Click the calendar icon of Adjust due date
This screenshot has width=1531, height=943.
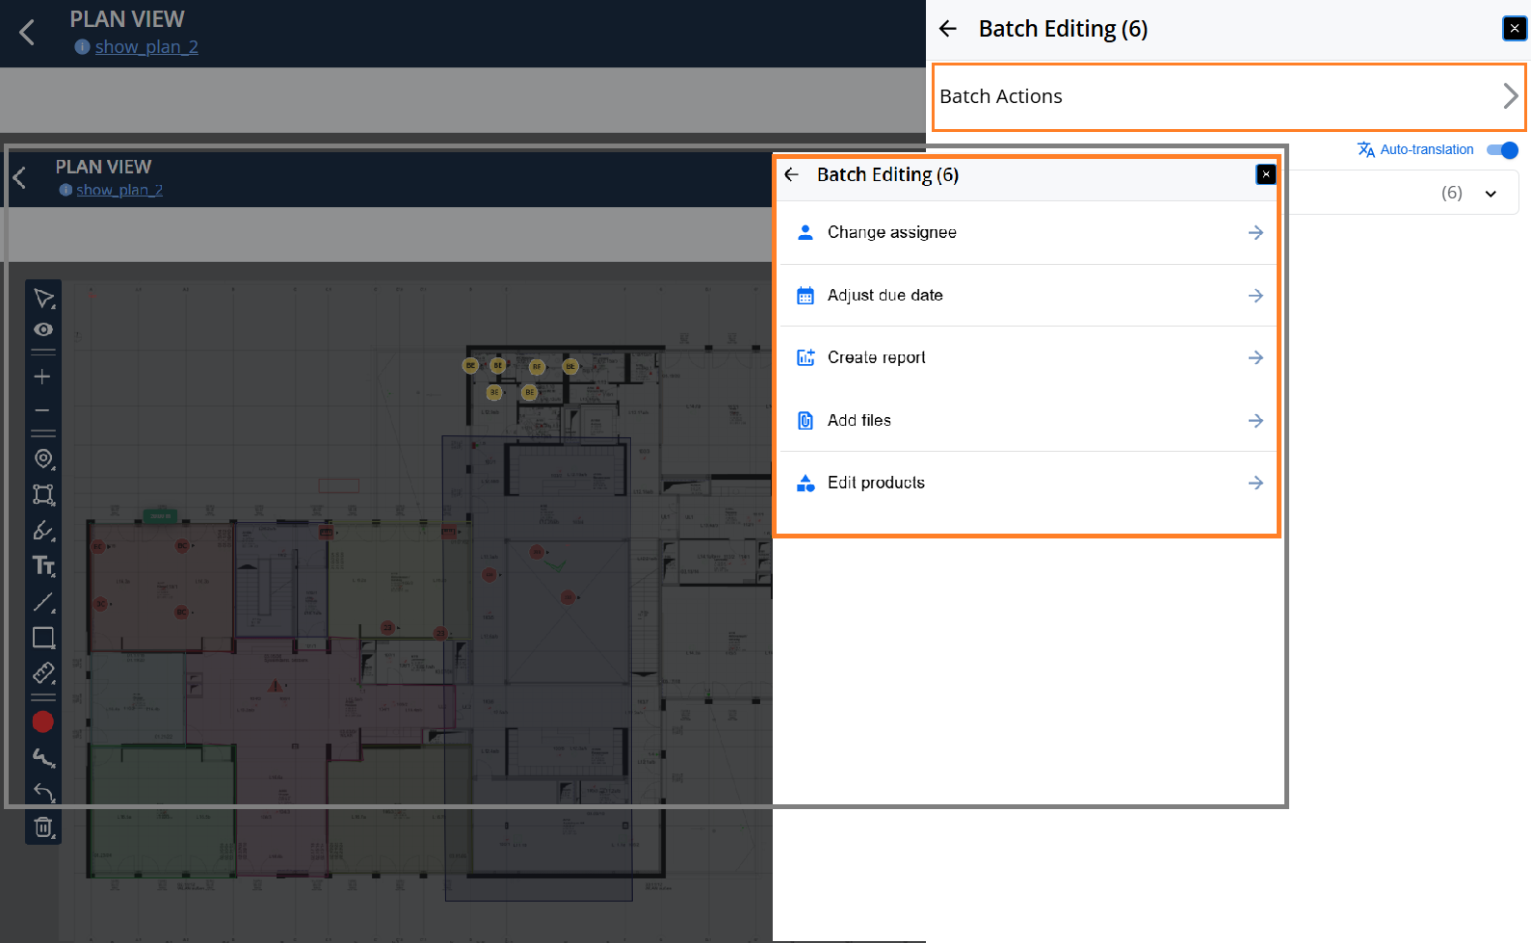click(x=805, y=296)
